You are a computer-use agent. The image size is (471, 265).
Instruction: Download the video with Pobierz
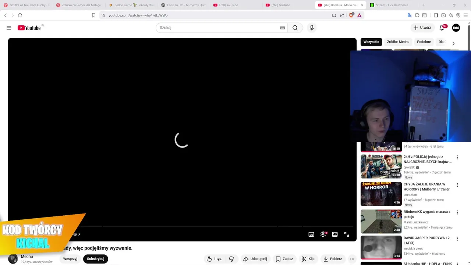coord(333,259)
